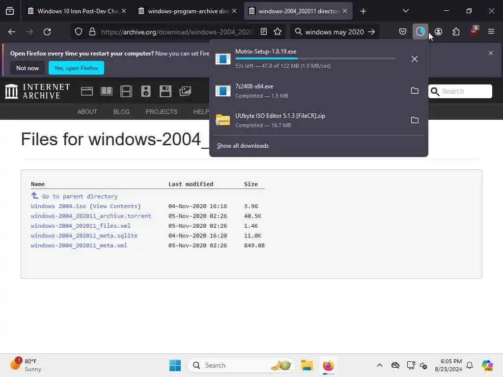The image size is (503, 377).
Task: Open the extensions puzzle icon
Action: (456, 31)
